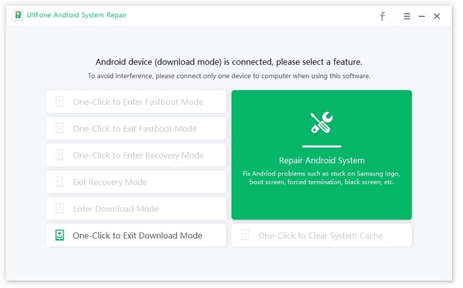Image resolution: width=463 pixels, height=288 pixels.
Task: Click the Enter Download Mode icon
Action: point(60,209)
